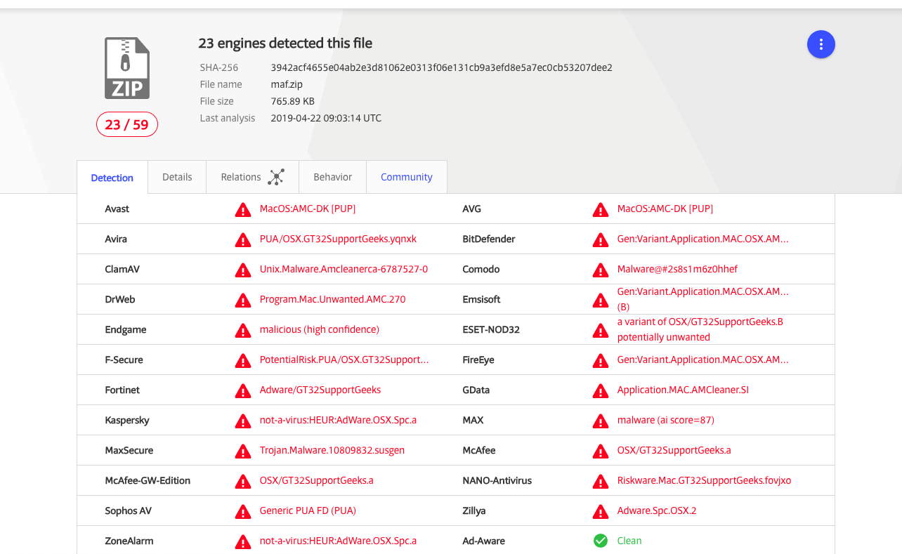Click the ZoneAlarm engine name

coord(129,541)
